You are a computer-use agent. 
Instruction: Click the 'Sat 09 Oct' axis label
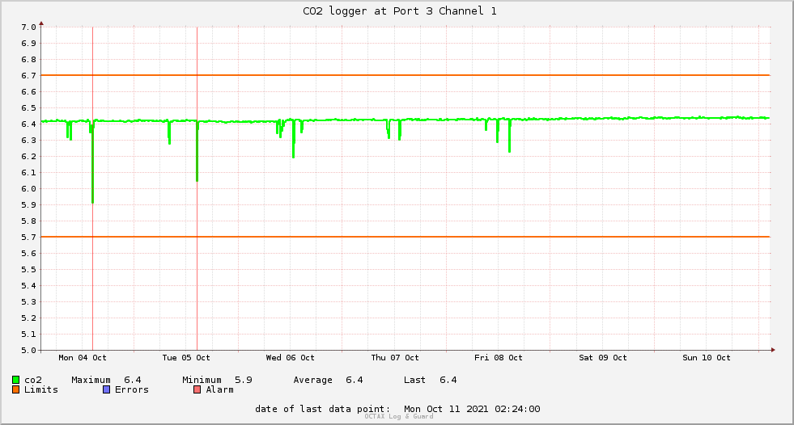(603, 357)
